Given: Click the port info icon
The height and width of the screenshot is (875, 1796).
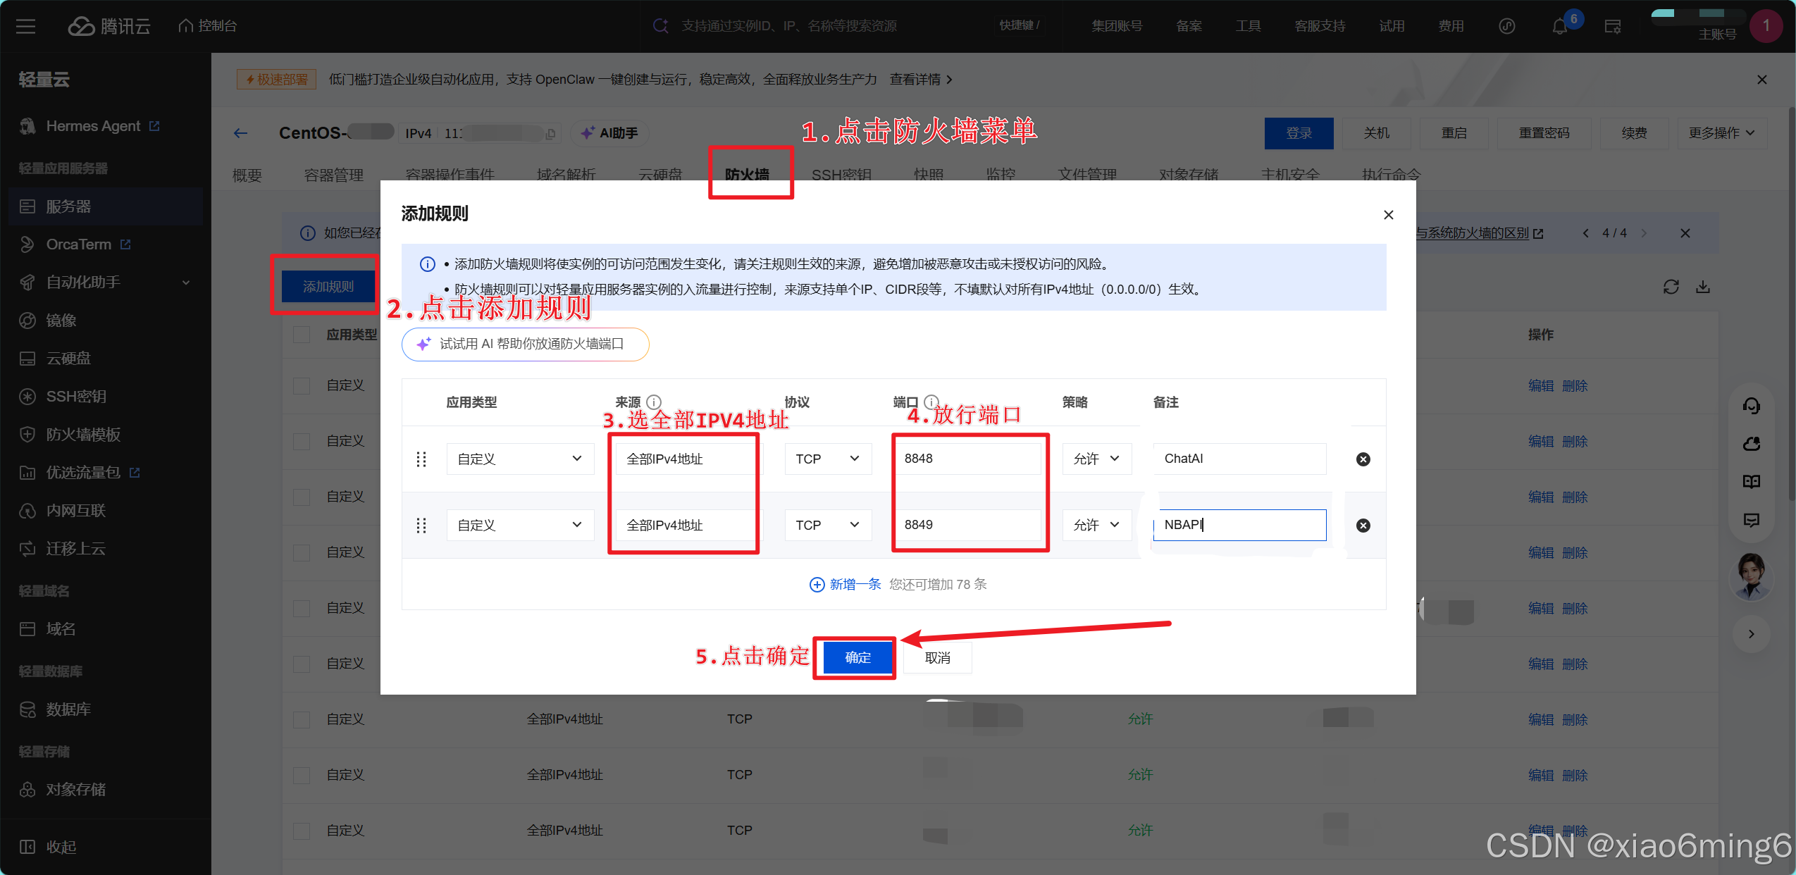Looking at the screenshot, I should coord(931,402).
